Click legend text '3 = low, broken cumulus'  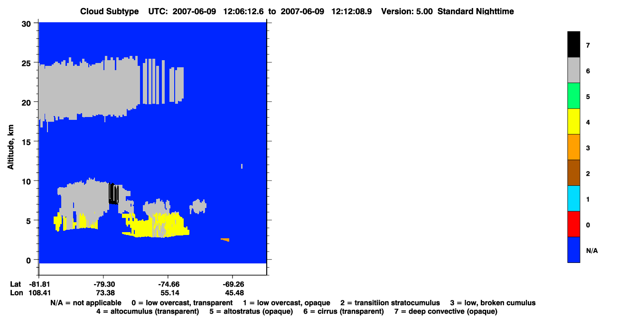[x=493, y=303]
